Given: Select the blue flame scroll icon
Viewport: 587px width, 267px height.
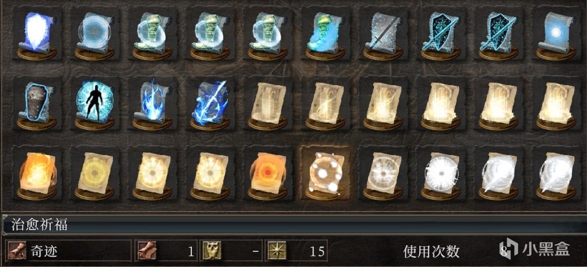Looking at the screenshot, I should coord(152,103).
